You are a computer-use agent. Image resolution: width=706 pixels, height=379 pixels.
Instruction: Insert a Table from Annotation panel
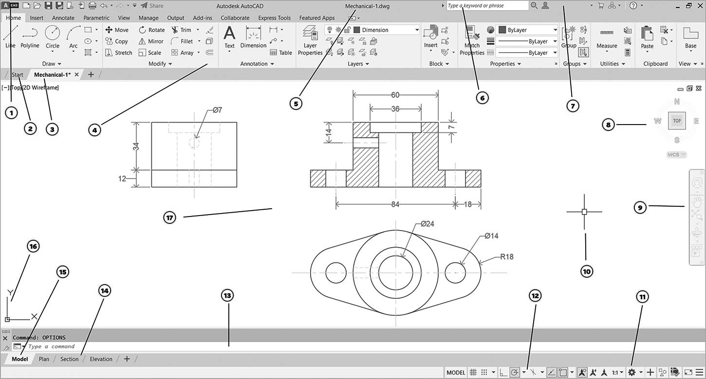281,53
